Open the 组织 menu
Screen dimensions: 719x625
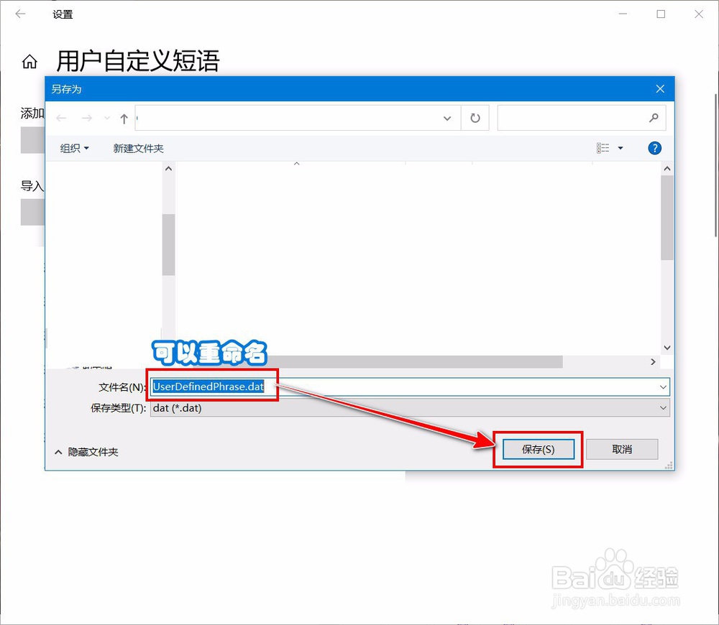(x=74, y=148)
